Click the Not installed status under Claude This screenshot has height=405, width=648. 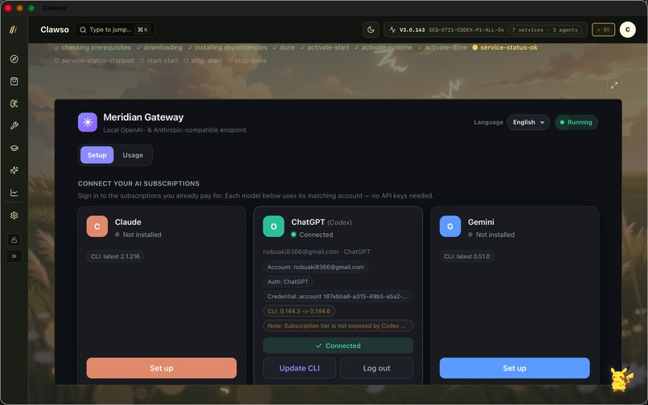tap(138, 235)
